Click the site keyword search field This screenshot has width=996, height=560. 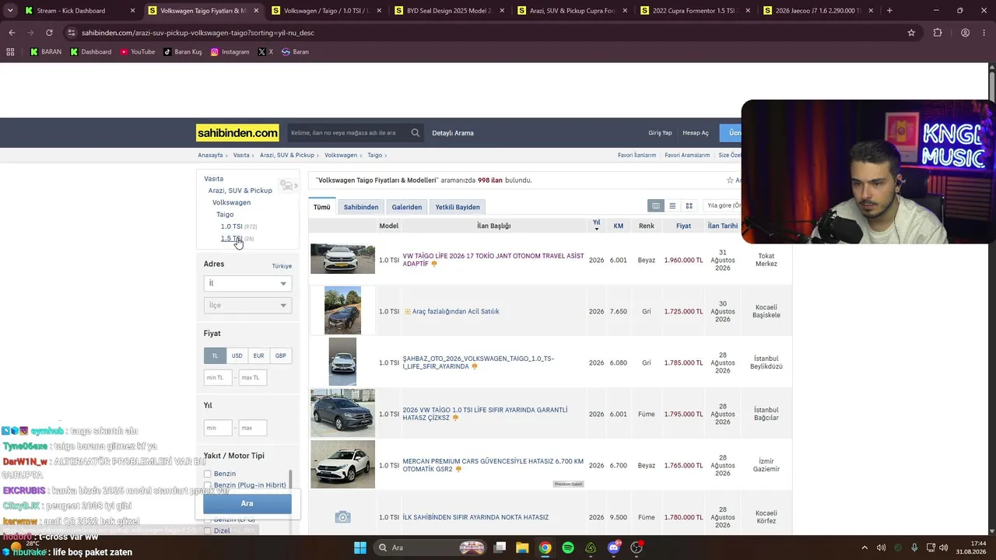click(347, 133)
